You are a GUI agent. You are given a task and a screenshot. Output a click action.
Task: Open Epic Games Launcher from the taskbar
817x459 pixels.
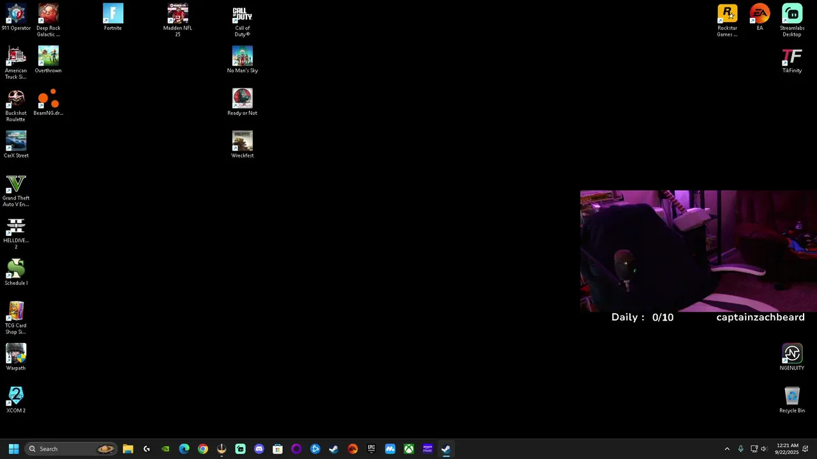pyautogui.click(x=371, y=449)
